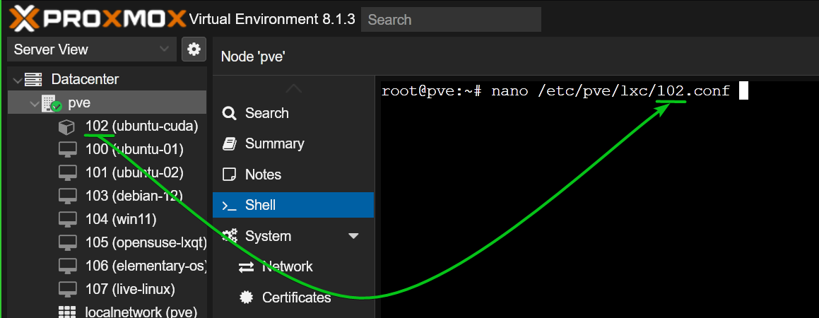819x318 pixels.
Task: Click the monitor icon of VM 101
Action: coord(67,173)
